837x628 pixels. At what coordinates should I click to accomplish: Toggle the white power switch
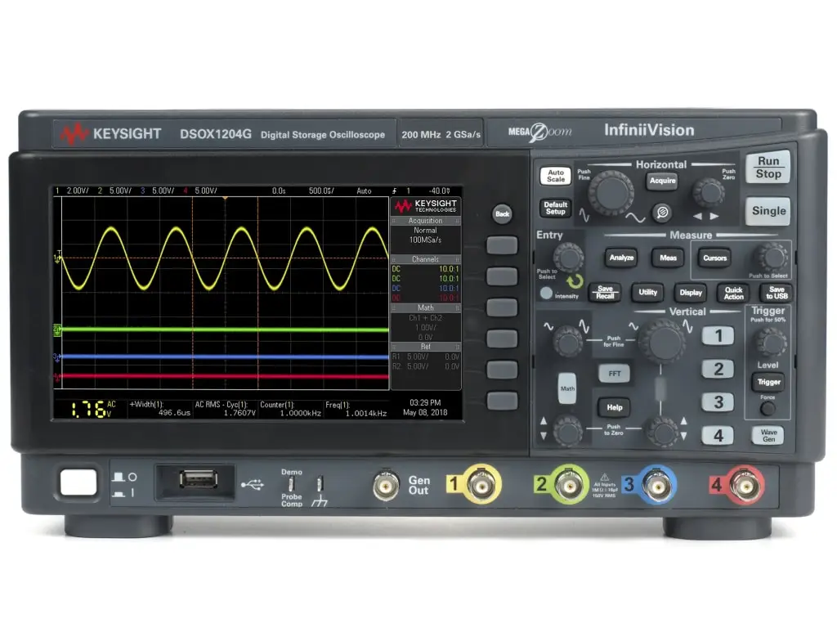78,482
